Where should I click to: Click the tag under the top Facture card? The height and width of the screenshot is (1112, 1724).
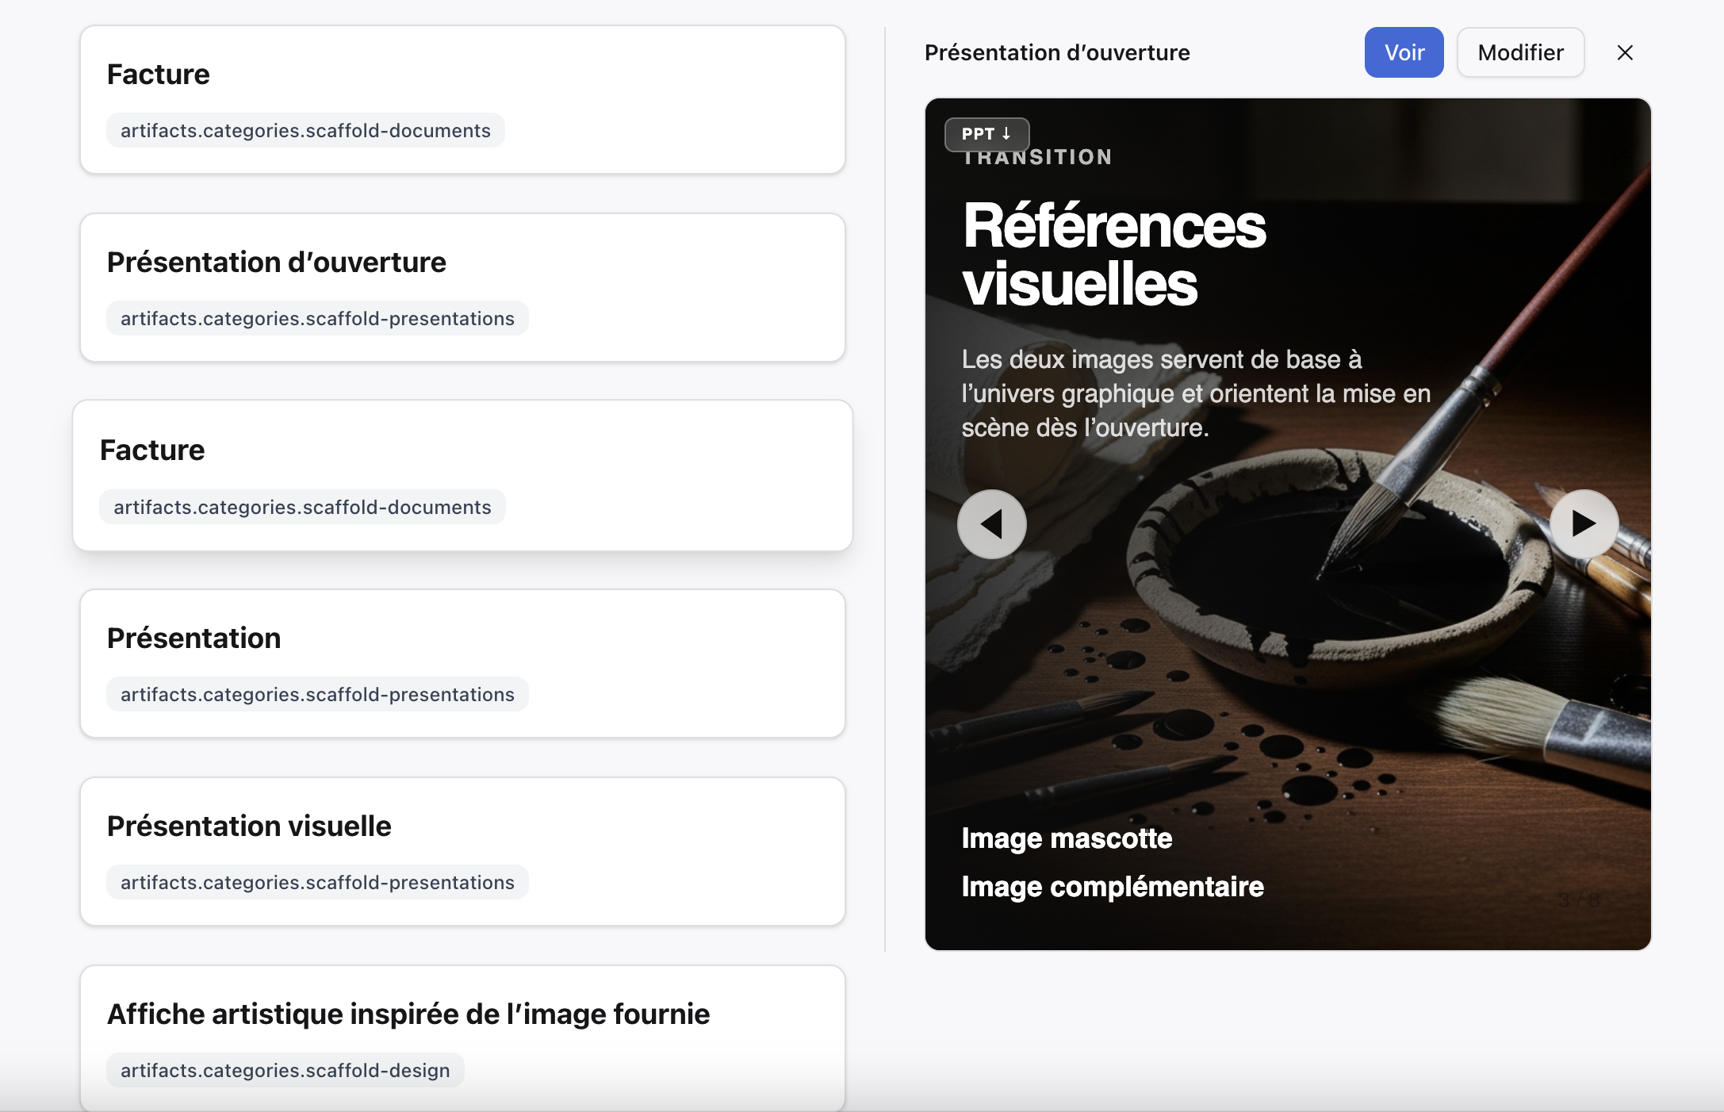(305, 130)
